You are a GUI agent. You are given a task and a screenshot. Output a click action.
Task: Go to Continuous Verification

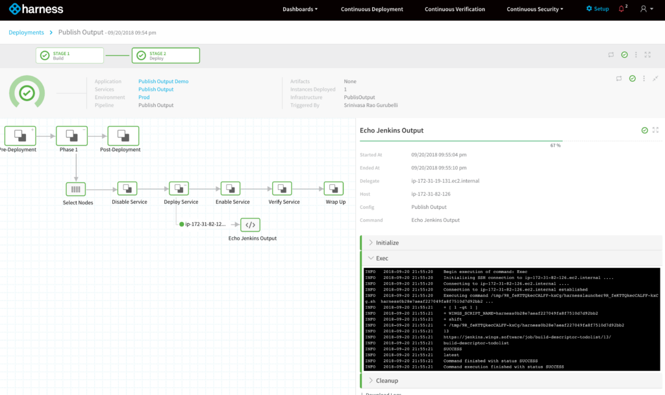click(x=455, y=9)
